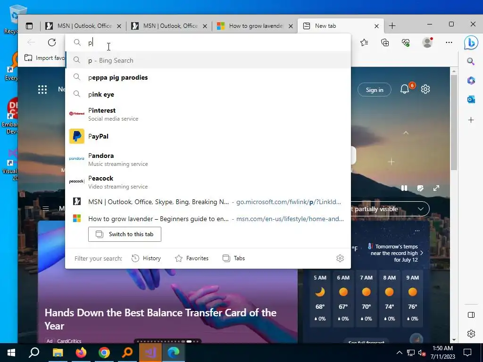The image size is (483, 362).
Task: Click the search suggestions settings gear
Action: pos(340,258)
